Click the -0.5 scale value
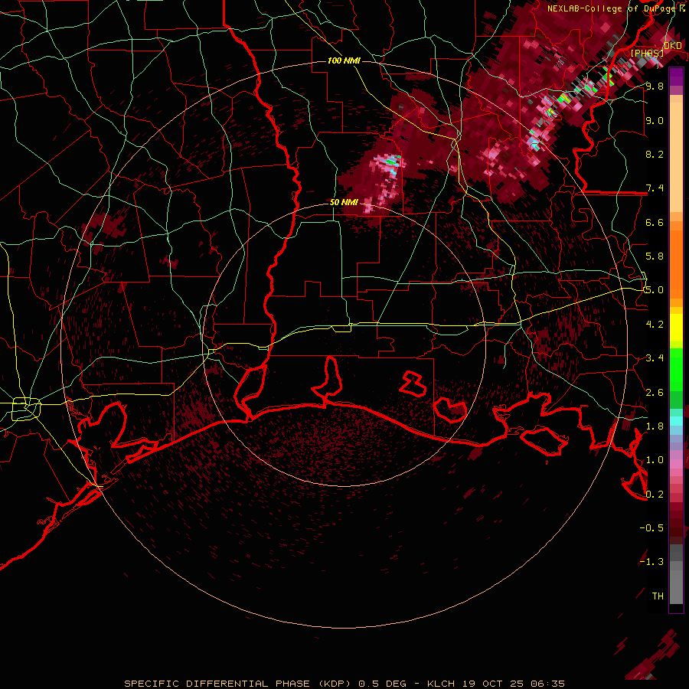The image size is (689, 689). (651, 528)
